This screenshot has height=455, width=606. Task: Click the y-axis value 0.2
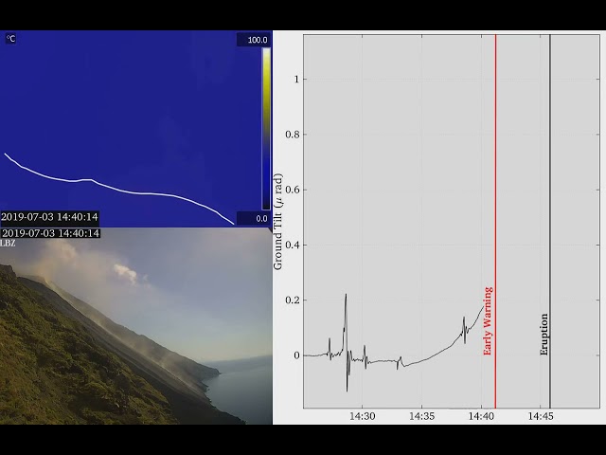click(293, 300)
